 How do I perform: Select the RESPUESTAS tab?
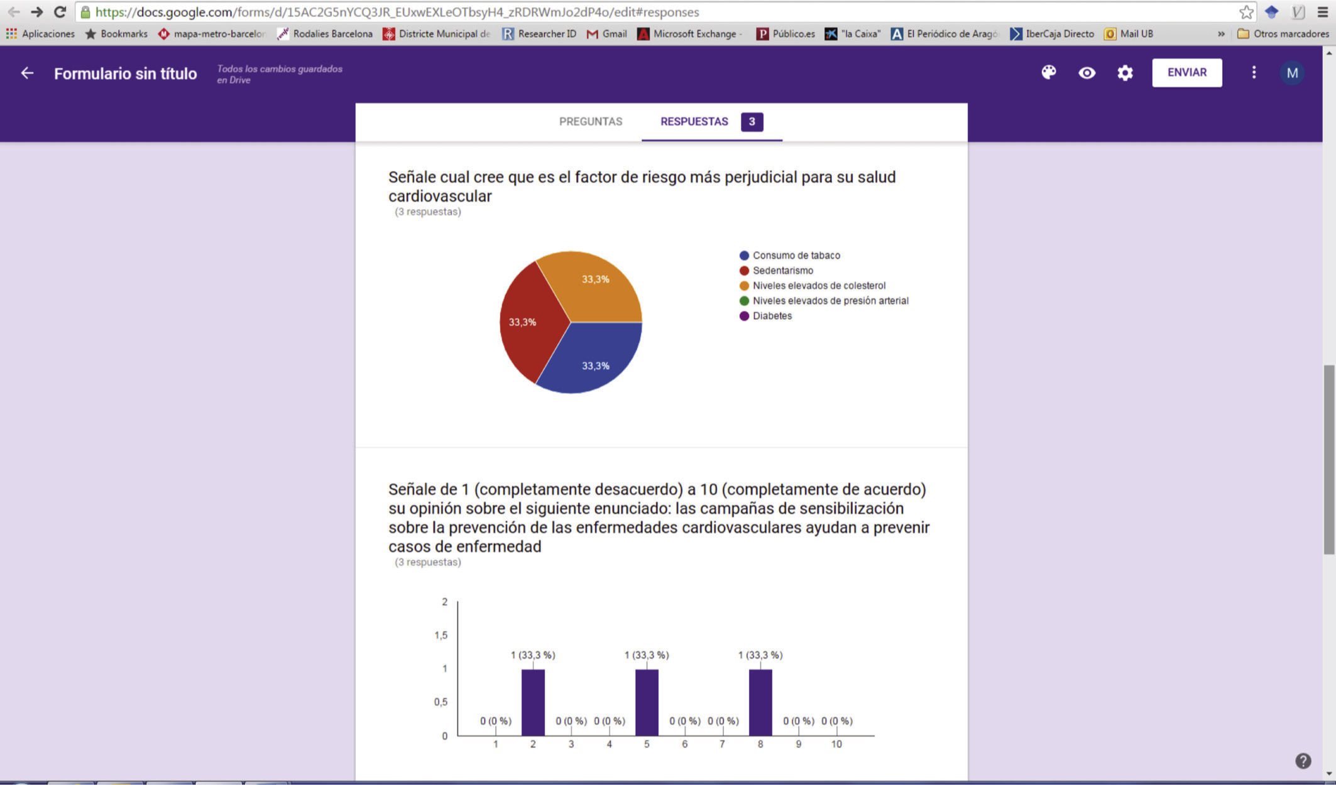[x=694, y=122]
